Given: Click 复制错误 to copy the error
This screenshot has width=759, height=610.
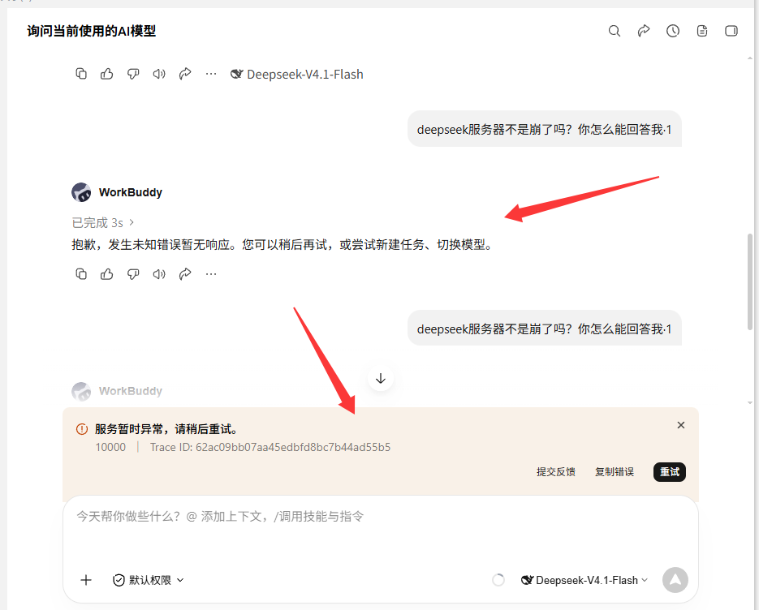Looking at the screenshot, I should (615, 471).
